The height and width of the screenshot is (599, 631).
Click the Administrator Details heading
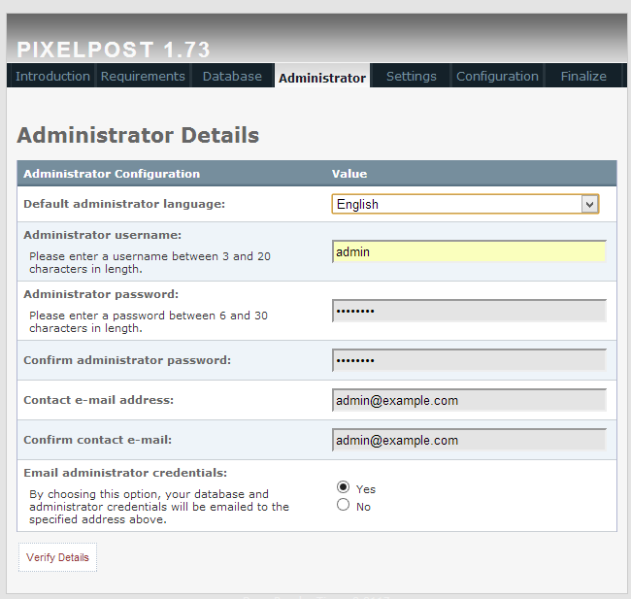(x=138, y=135)
